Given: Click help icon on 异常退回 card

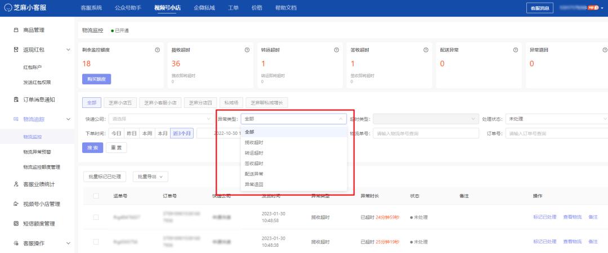Looking at the screenshot, I should (x=605, y=50).
